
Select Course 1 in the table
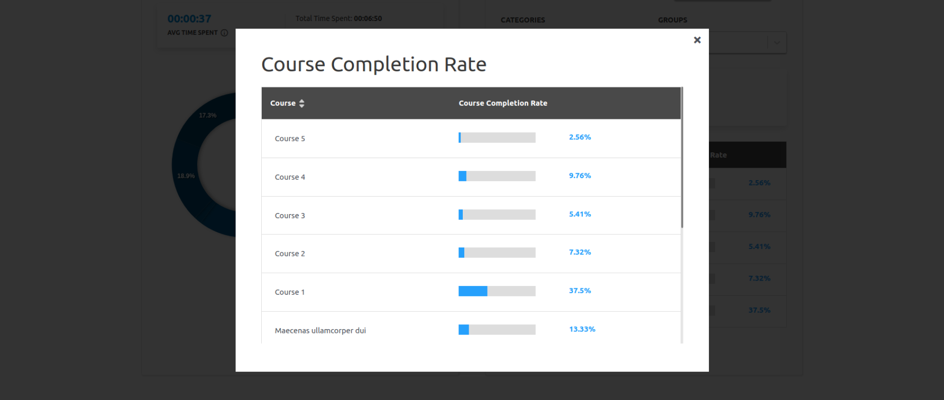point(290,292)
